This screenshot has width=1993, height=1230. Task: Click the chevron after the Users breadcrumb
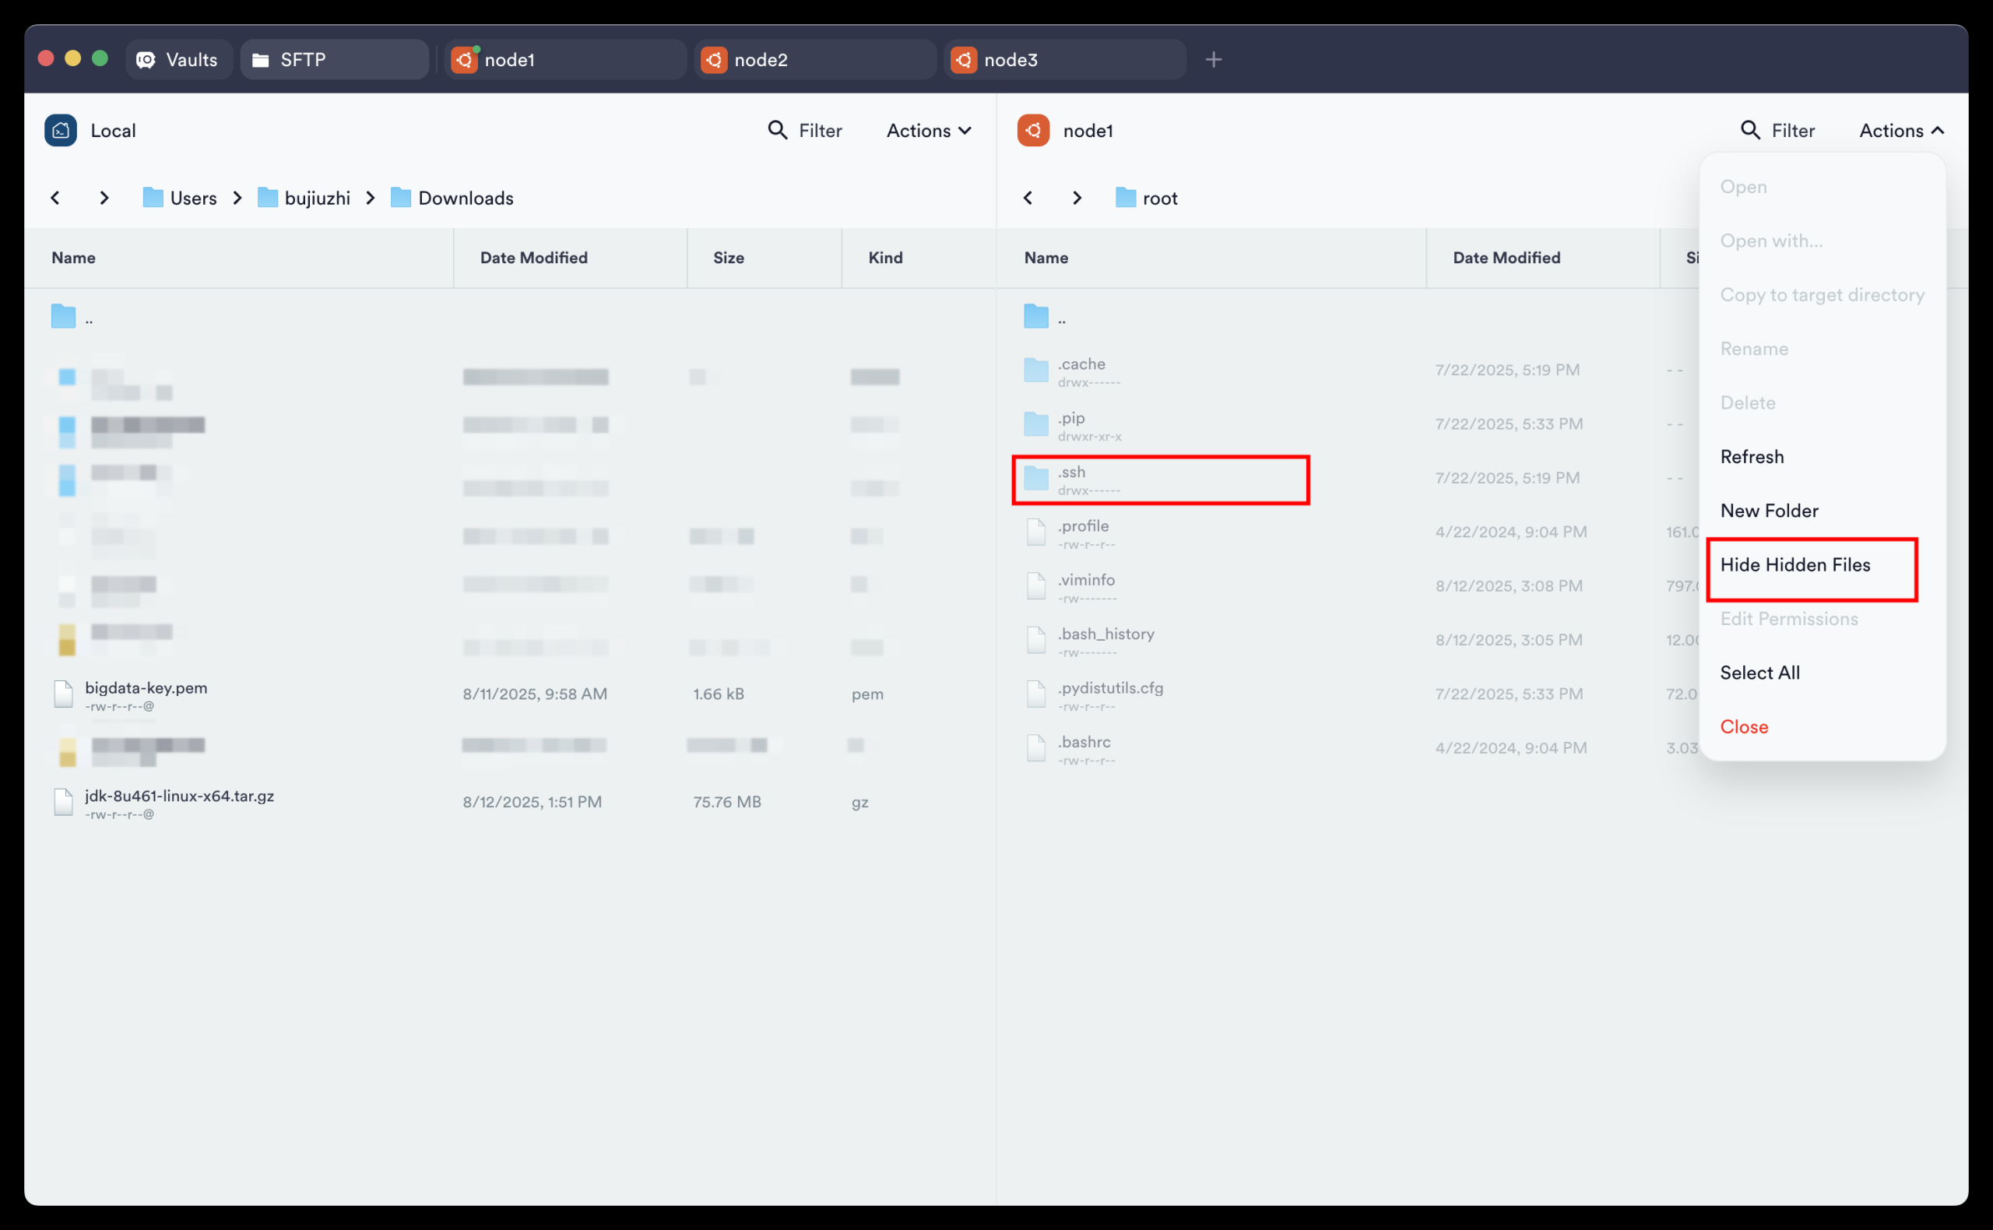(237, 198)
